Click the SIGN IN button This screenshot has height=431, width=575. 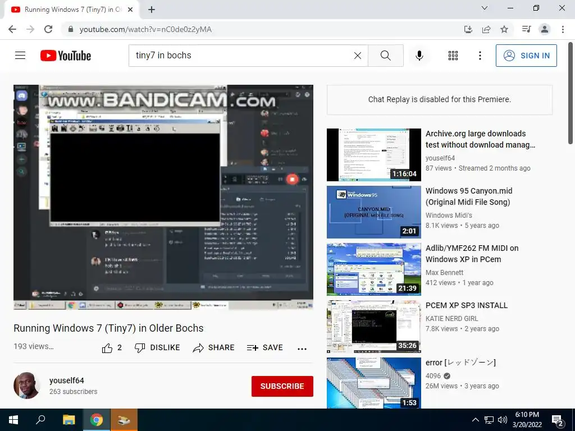click(x=526, y=56)
